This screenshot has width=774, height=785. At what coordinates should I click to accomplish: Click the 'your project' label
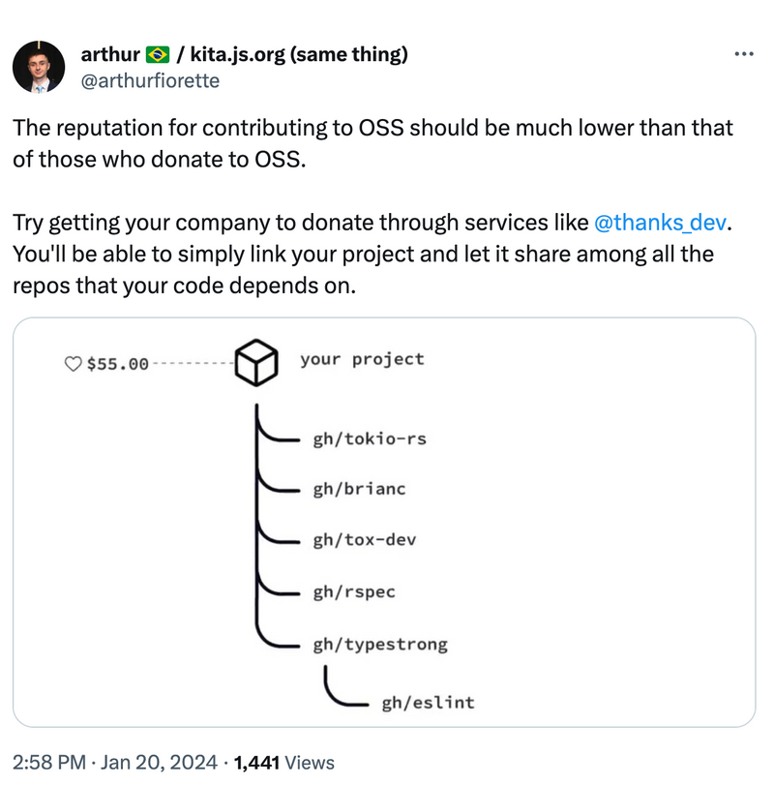362,359
